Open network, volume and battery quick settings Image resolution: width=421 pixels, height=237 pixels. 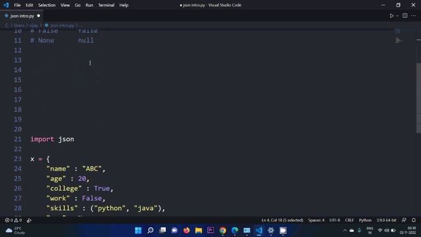(386, 230)
